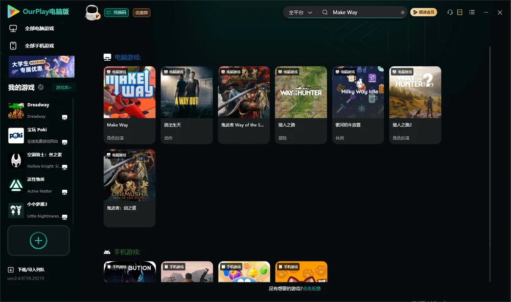This screenshot has height=302, width=511.
Task: Select 空洞骑士：丝之歌 in my games list
Action: [x=38, y=160]
